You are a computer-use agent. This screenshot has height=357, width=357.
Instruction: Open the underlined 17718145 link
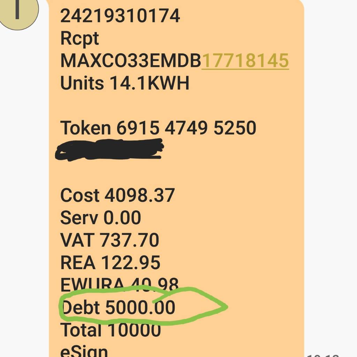pyautogui.click(x=245, y=61)
